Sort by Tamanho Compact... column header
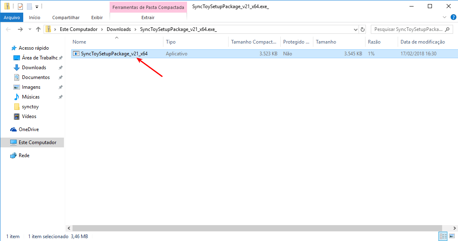This screenshot has height=241, width=458. [x=254, y=42]
